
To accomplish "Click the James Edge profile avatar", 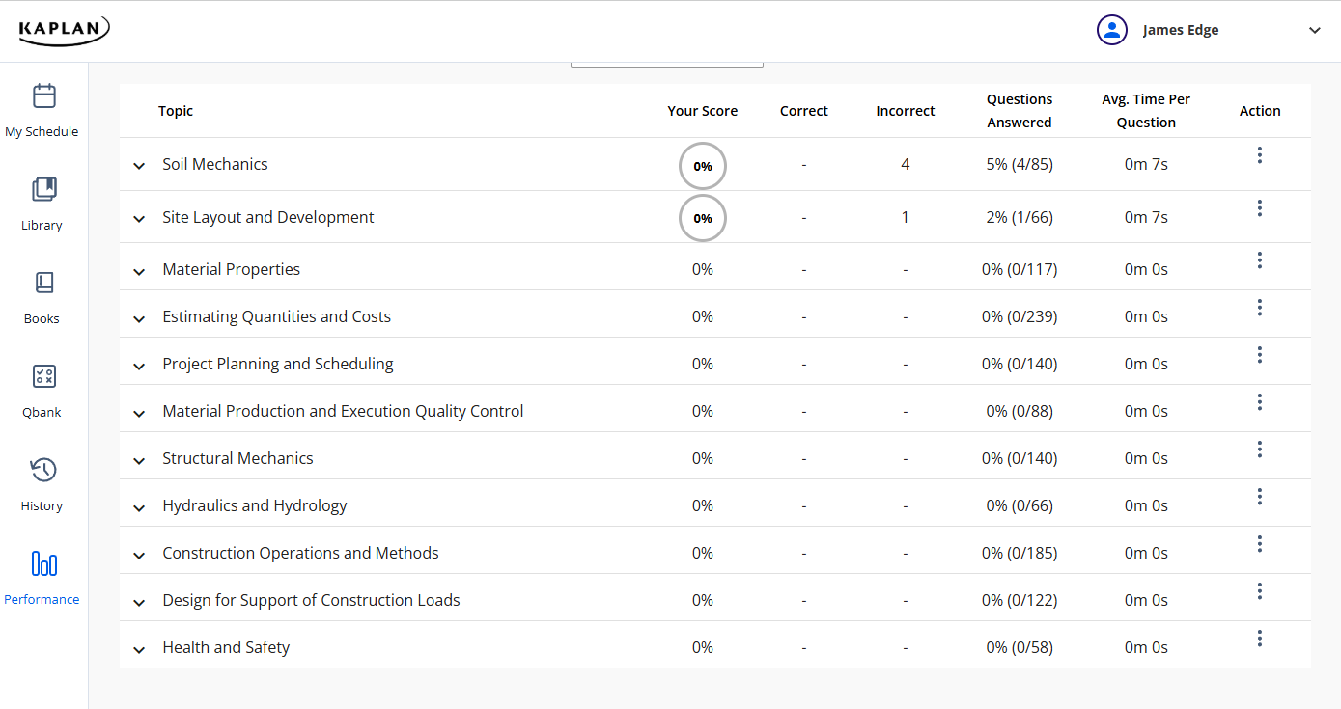I will point(1112,30).
